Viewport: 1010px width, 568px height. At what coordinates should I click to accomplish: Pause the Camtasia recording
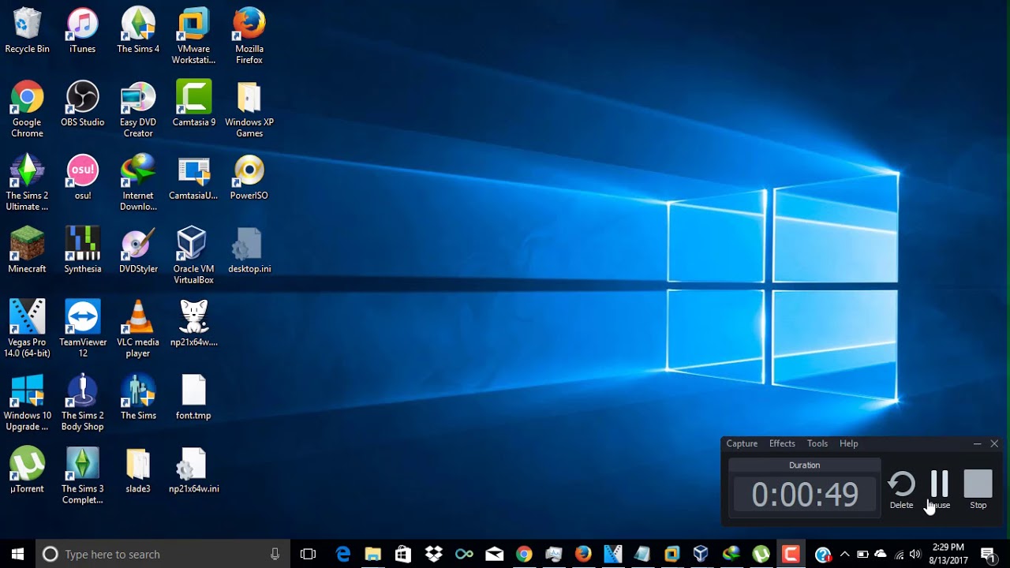click(939, 490)
